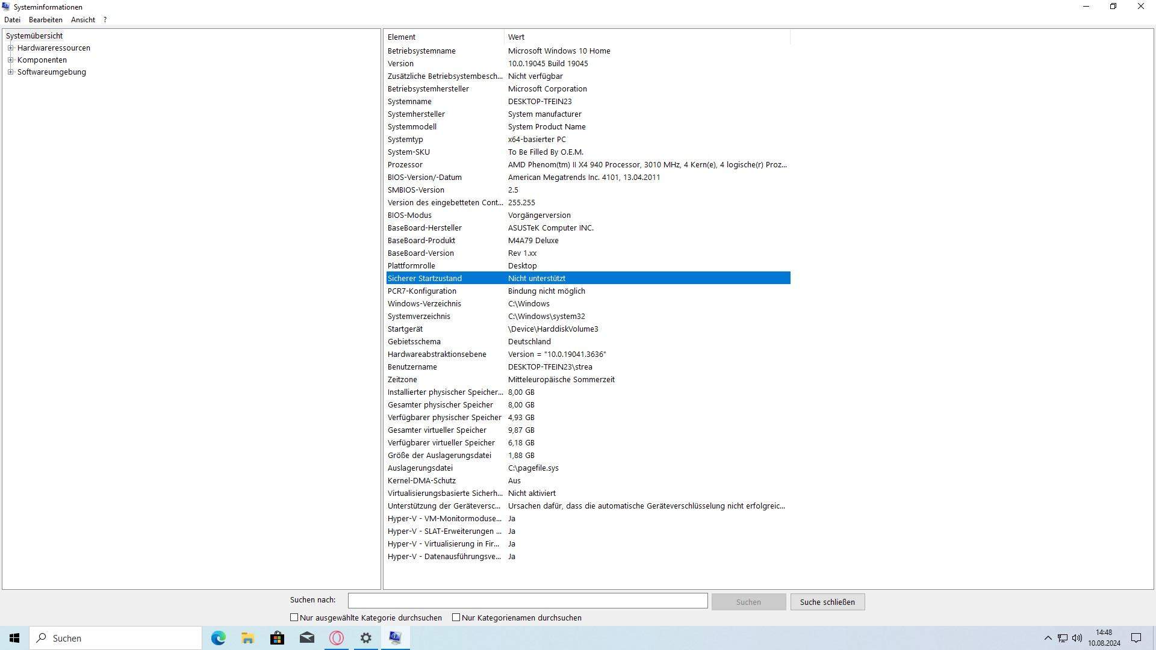Open the File Explorer taskbar icon

[247, 638]
